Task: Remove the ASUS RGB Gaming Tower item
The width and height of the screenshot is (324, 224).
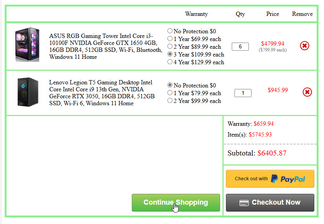Action: point(305,46)
